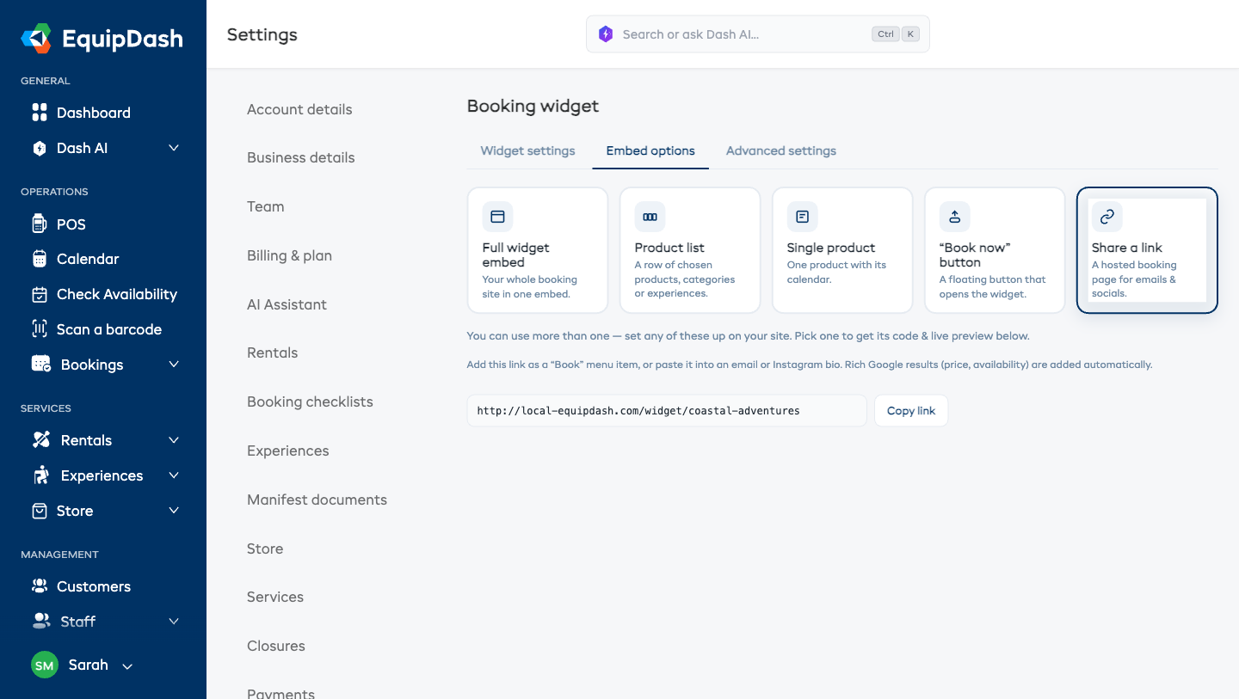Screen dimensions: 1239x699
Task: Open the Advanced settings tab
Action: tap(781, 150)
